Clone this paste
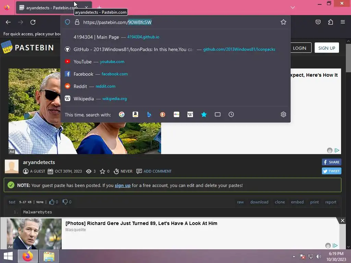 click(280, 202)
